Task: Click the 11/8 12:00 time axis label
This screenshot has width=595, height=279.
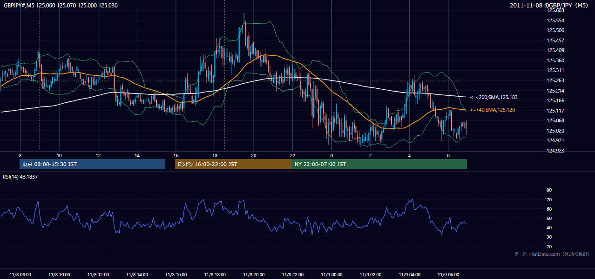Action: 98,275
